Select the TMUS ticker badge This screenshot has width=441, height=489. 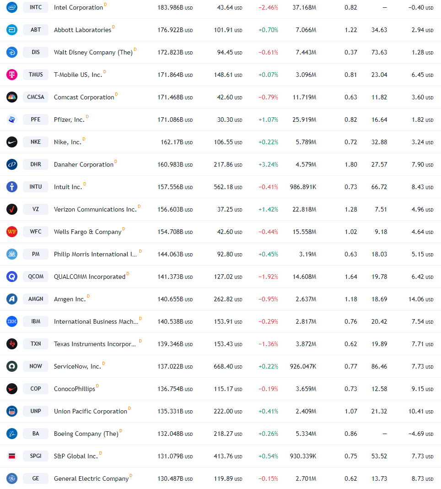(36, 75)
